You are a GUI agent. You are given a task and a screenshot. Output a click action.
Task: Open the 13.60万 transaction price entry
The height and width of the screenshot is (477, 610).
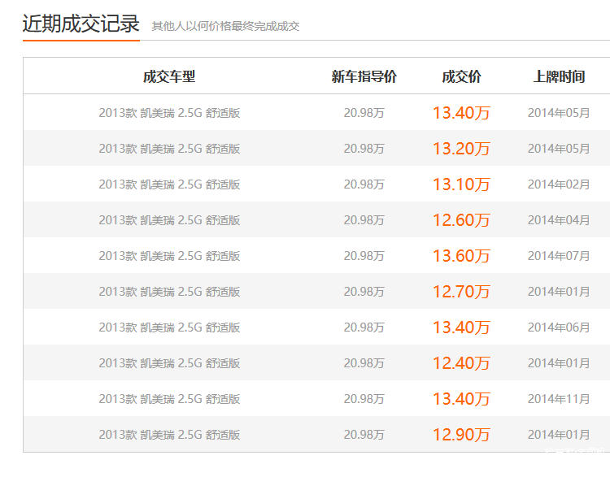461,256
